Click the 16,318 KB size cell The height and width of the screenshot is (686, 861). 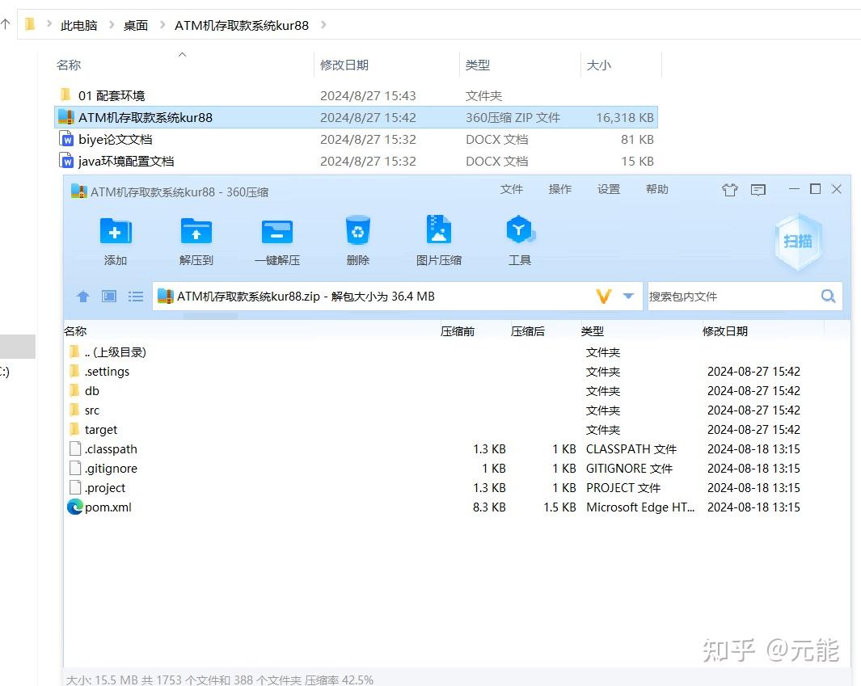tap(625, 117)
